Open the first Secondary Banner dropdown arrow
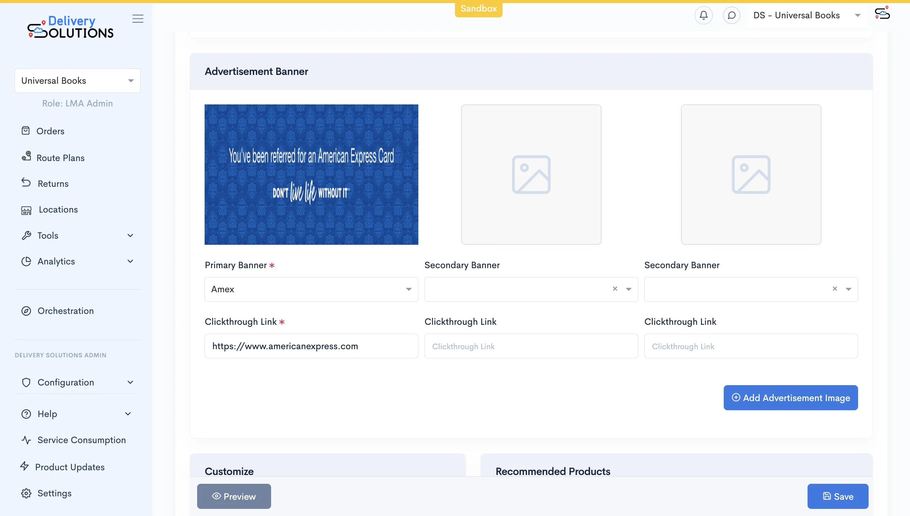The height and width of the screenshot is (516, 910). (629, 289)
